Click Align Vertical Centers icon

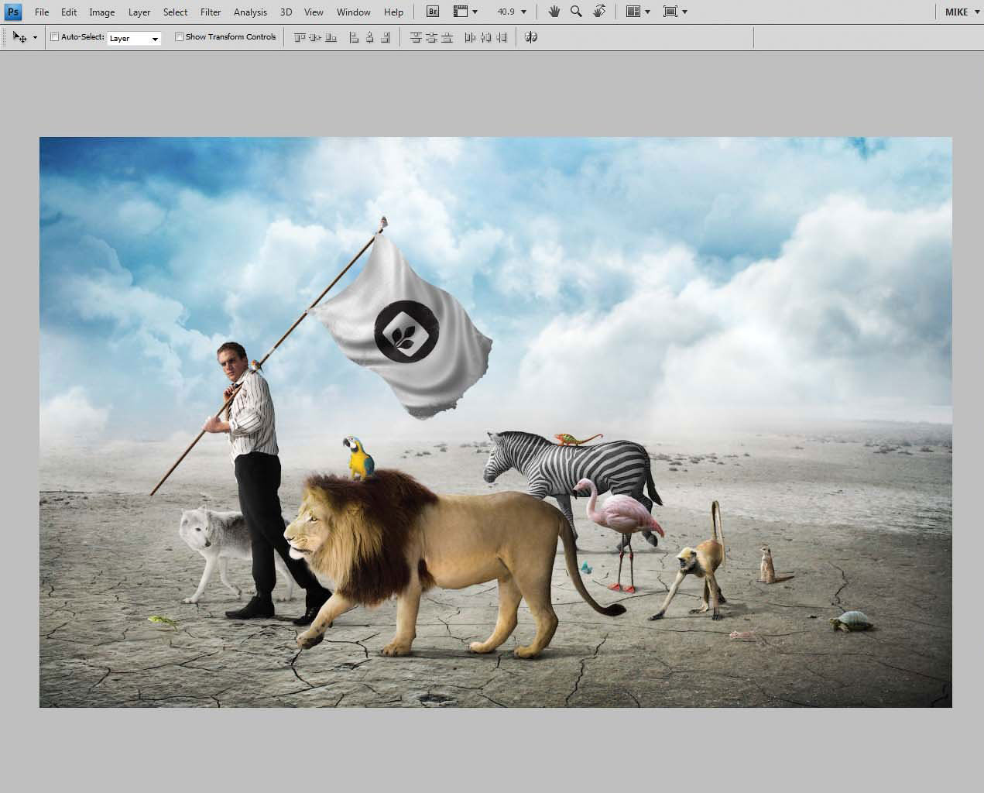pos(315,37)
